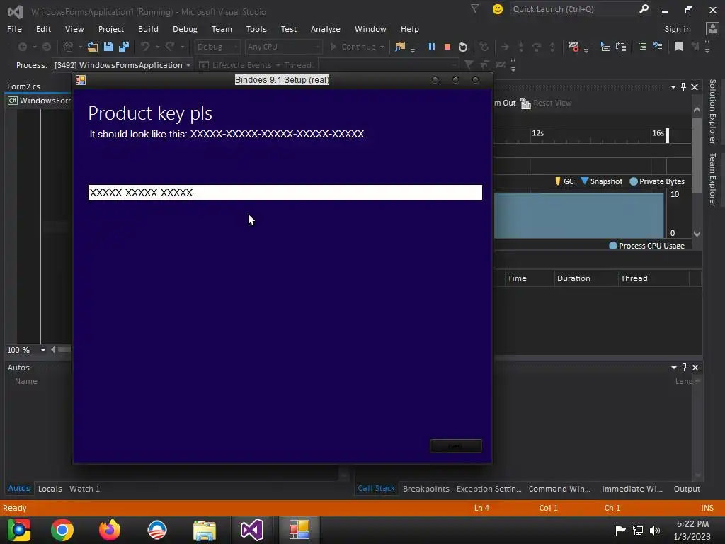
Task: Toggle the Snapshot legend marker
Action: click(584, 181)
